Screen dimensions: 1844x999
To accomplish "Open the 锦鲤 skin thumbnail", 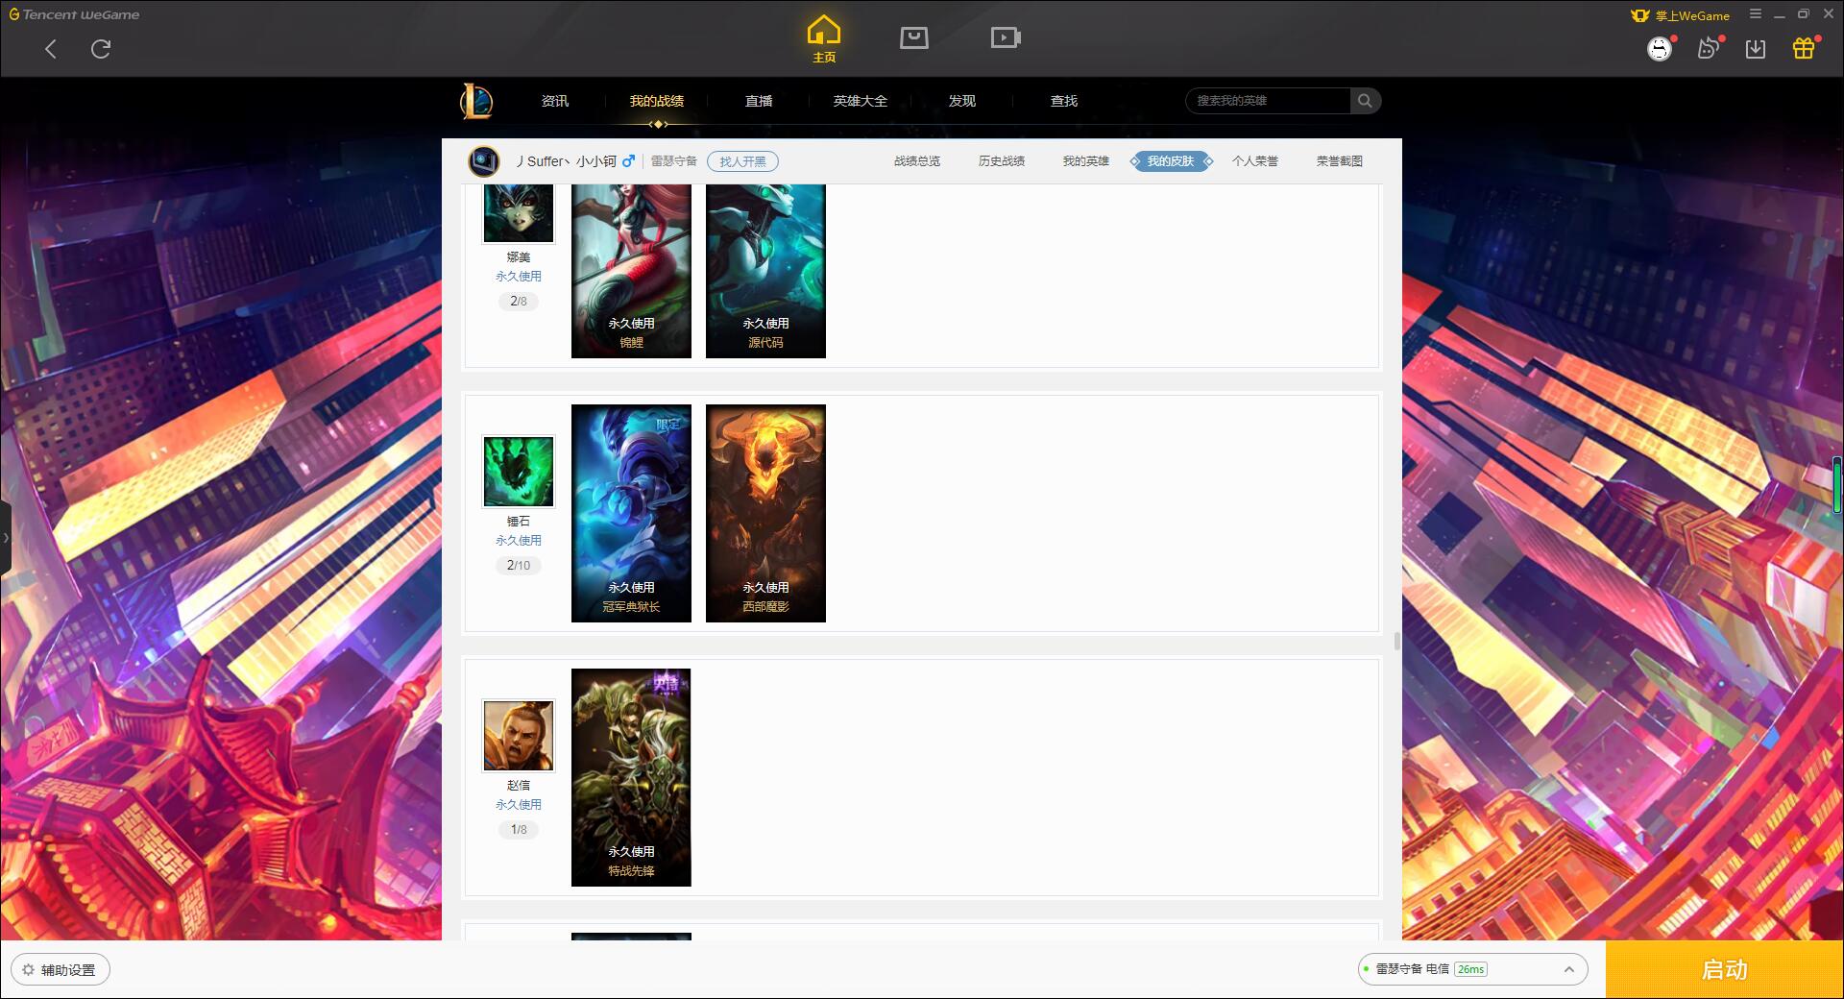I will (631, 271).
